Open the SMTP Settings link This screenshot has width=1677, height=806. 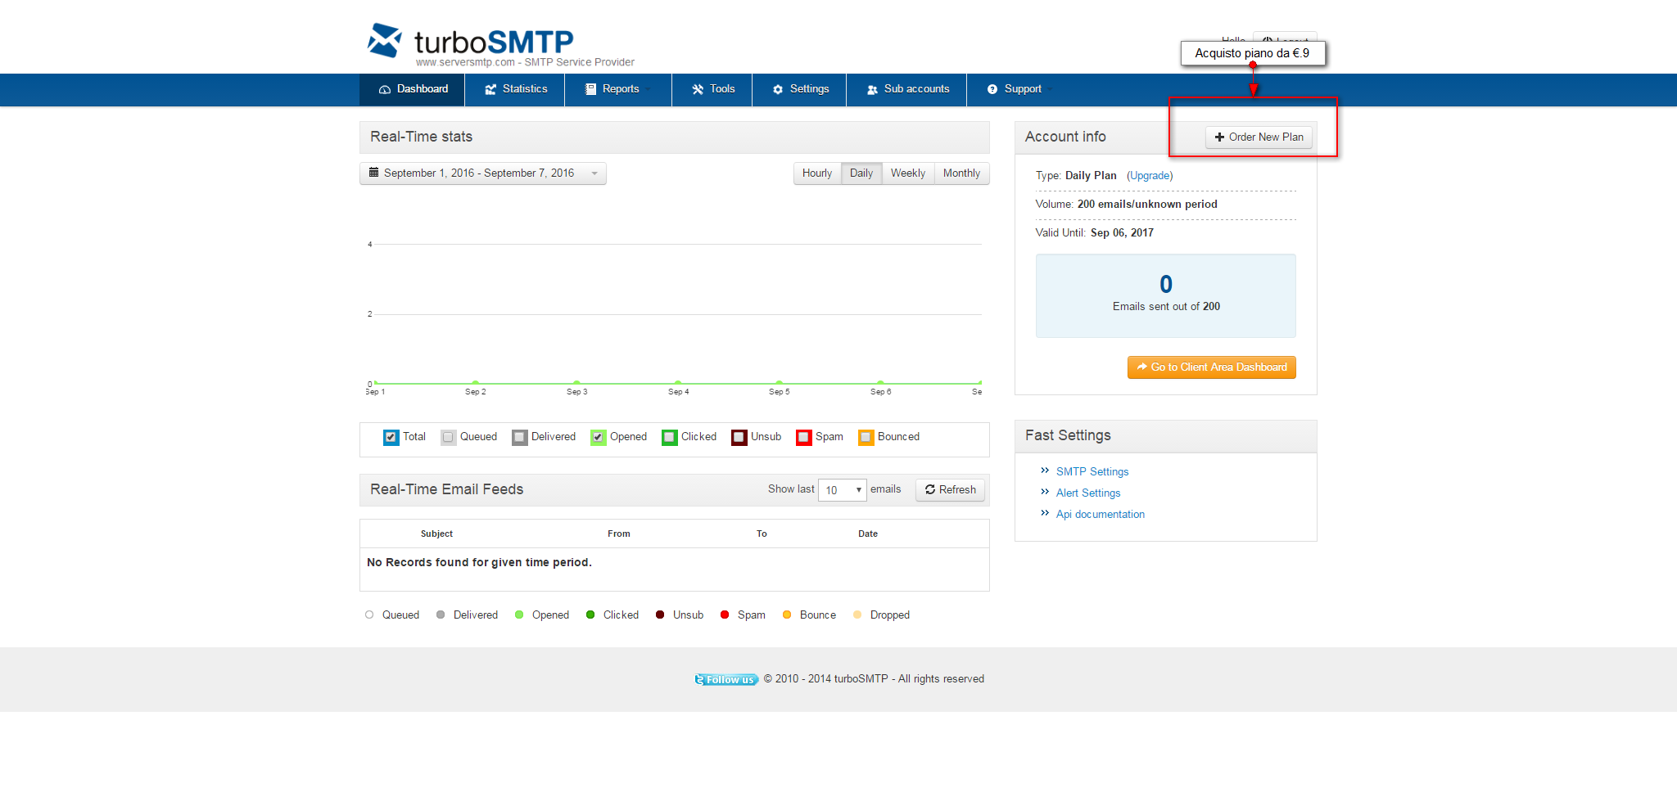coord(1092,472)
